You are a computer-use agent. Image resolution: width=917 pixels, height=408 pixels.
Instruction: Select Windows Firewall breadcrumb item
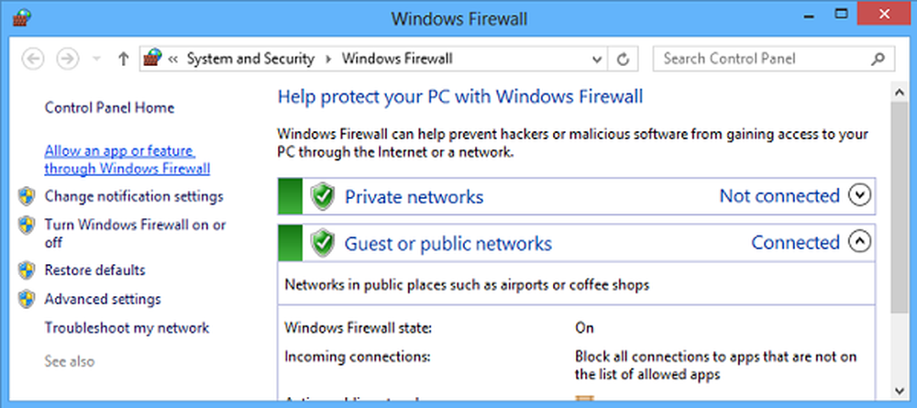pyautogui.click(x=397, y=59)
